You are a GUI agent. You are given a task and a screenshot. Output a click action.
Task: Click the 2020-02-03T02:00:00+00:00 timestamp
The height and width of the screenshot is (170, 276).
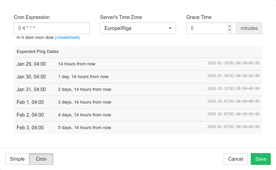[x=233, y=127]
